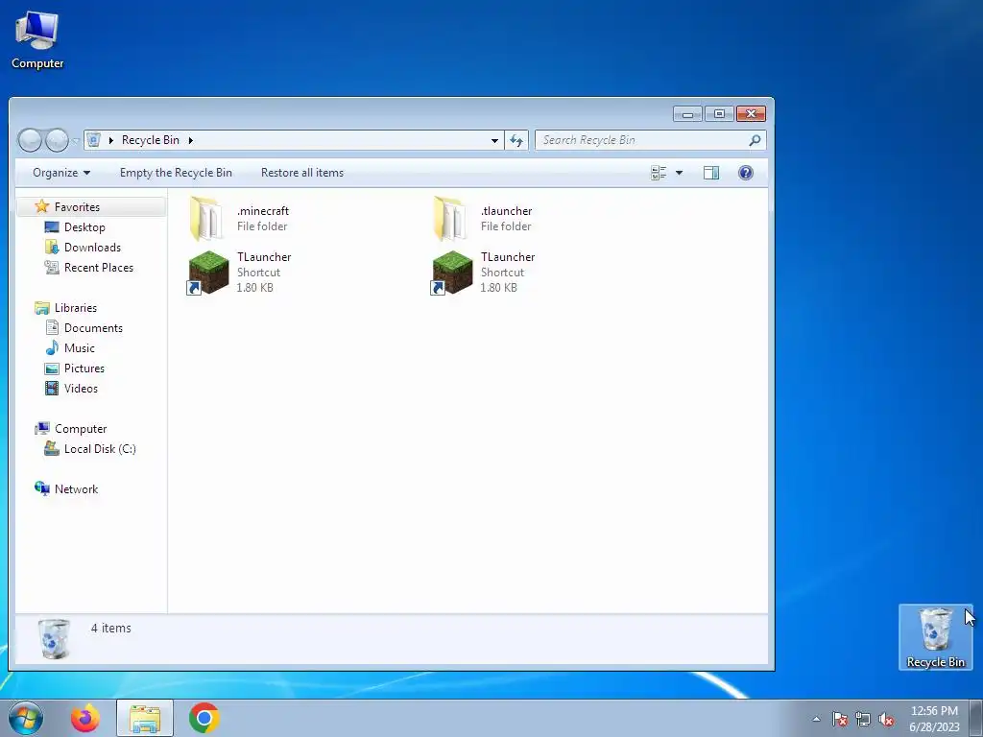Image resolution: width=983 pixels, height=737 pixels.
Task: Click Empty the Recycle Bin
Action: click(176, 173)
